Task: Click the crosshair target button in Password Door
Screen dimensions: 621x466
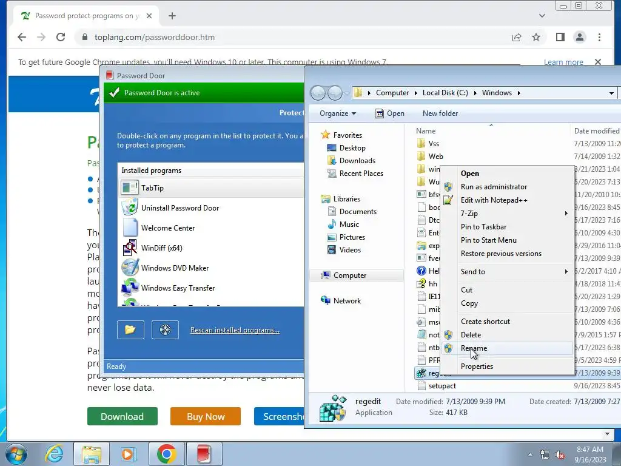Action: point(165,329)
